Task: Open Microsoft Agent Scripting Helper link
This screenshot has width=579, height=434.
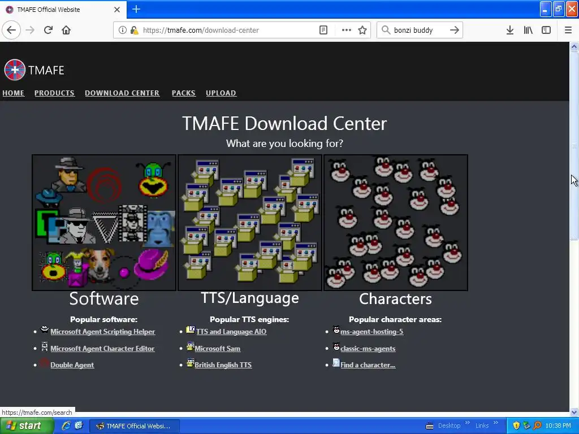Action: point(103,331)
